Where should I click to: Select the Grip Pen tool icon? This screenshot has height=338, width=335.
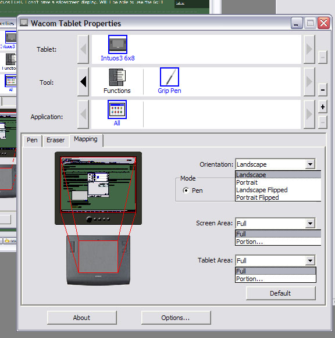(169, 77)
